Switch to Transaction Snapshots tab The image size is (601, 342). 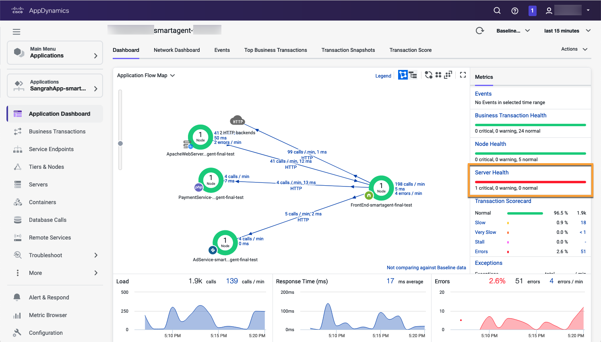point(348,50)
